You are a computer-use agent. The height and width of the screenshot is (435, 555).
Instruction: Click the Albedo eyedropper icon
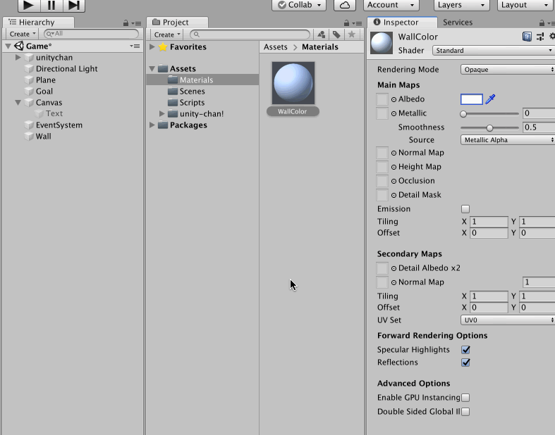[490, 99]
